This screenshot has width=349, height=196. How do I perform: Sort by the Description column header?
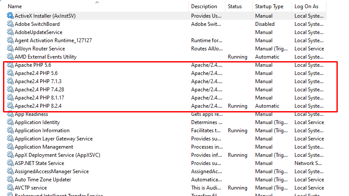click(x=204, y=6)
